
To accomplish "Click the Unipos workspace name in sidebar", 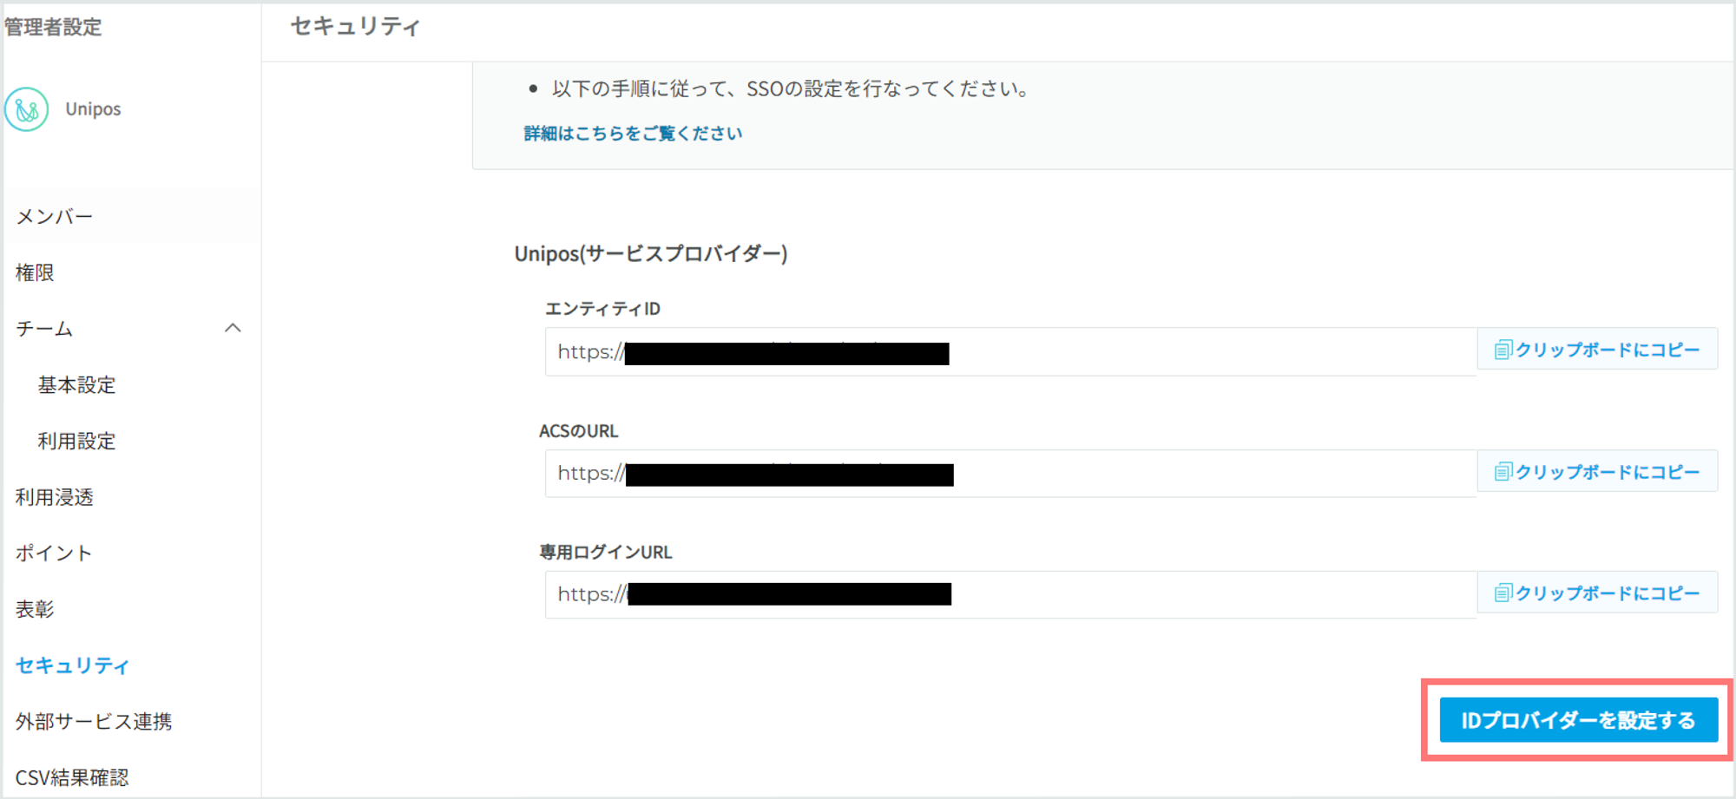I will (93, 109).
